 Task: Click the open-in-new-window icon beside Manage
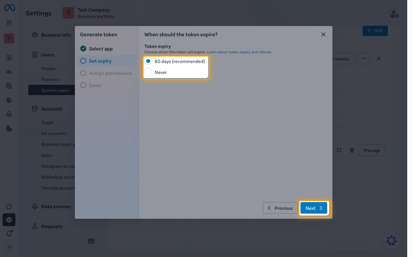click(x=339, y=150)
